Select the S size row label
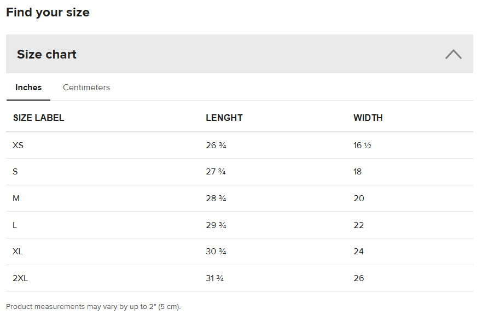The height and width of the screenshot is (321, 482). [15, 172]
